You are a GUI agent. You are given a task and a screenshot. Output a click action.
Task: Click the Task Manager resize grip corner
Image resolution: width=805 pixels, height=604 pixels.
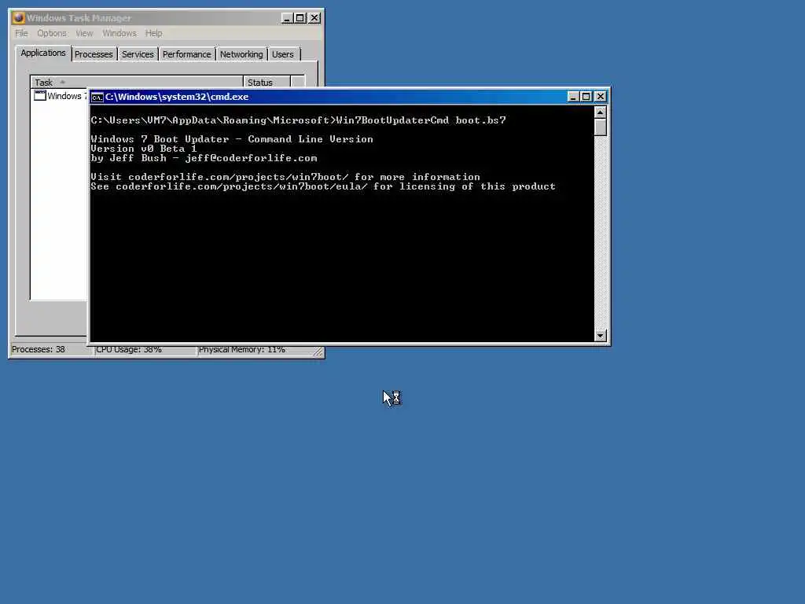(x=318, y=352)
